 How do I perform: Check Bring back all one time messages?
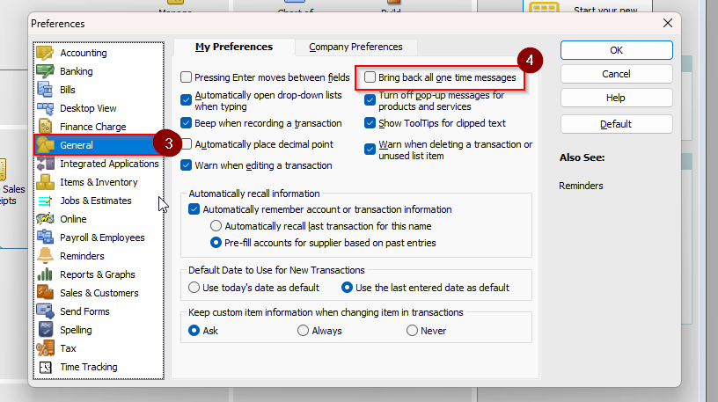click(x=370, y=77)
